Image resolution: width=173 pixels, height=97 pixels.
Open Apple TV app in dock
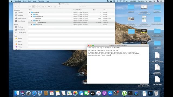[93, 93]
